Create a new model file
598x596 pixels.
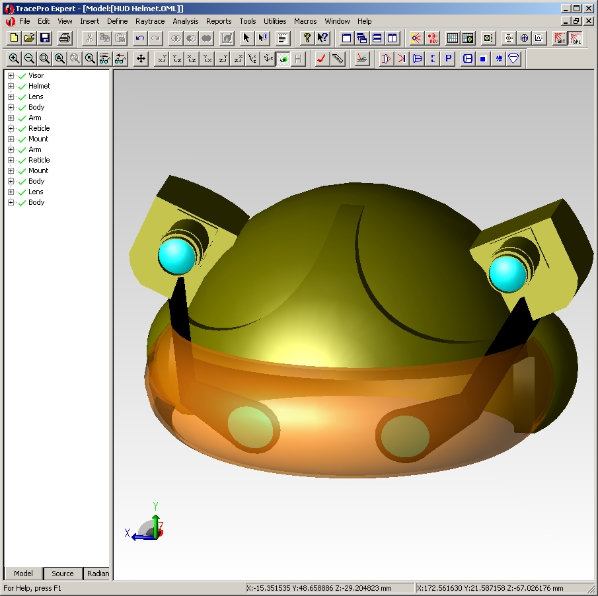click(13, 38)
